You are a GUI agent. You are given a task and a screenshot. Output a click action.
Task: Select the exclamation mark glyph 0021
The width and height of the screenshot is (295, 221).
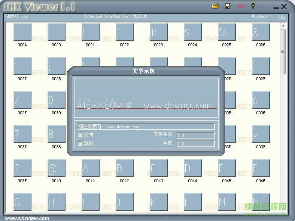pos(90,32)
